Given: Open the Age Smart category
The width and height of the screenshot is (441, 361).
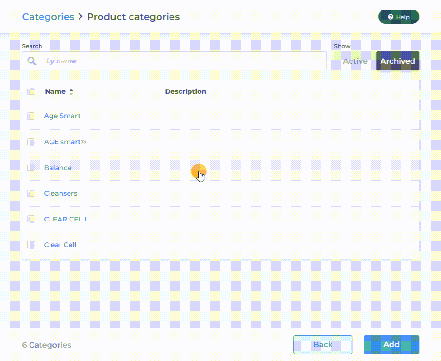Looking at the screenshot, I should [62, 116].
